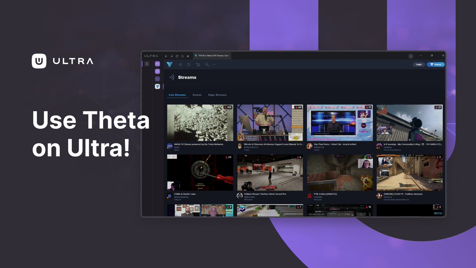Screen dimensions: 476x268
Task: Reload the page with the refresh icon
Action: click(x=177, y=56)
